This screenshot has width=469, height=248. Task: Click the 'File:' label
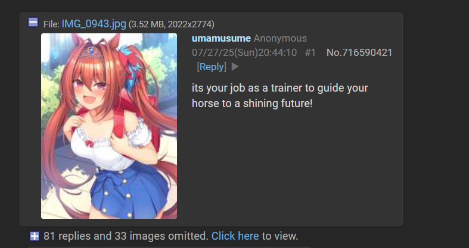click(x=51, y=24)
